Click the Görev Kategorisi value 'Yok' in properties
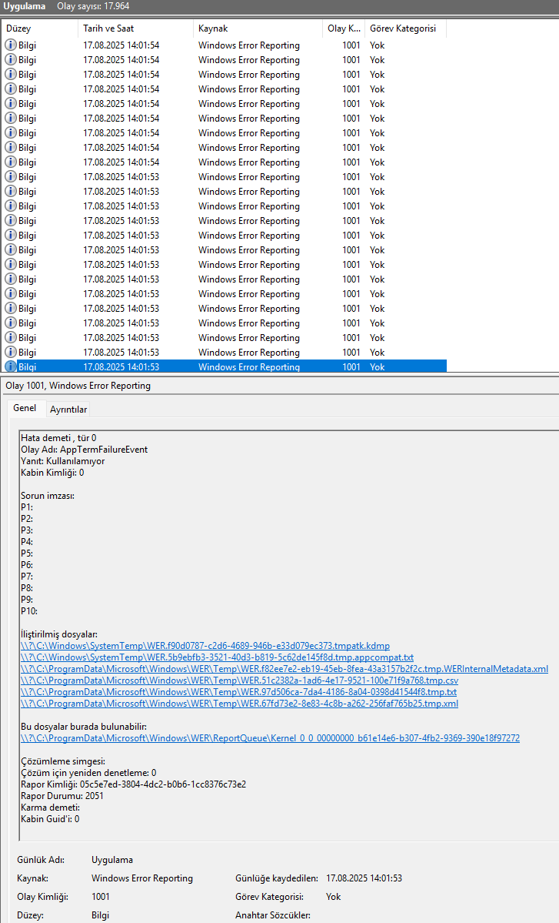Image resolution: width=559 pixels, height=923 pixels. (x=333, y=897)
